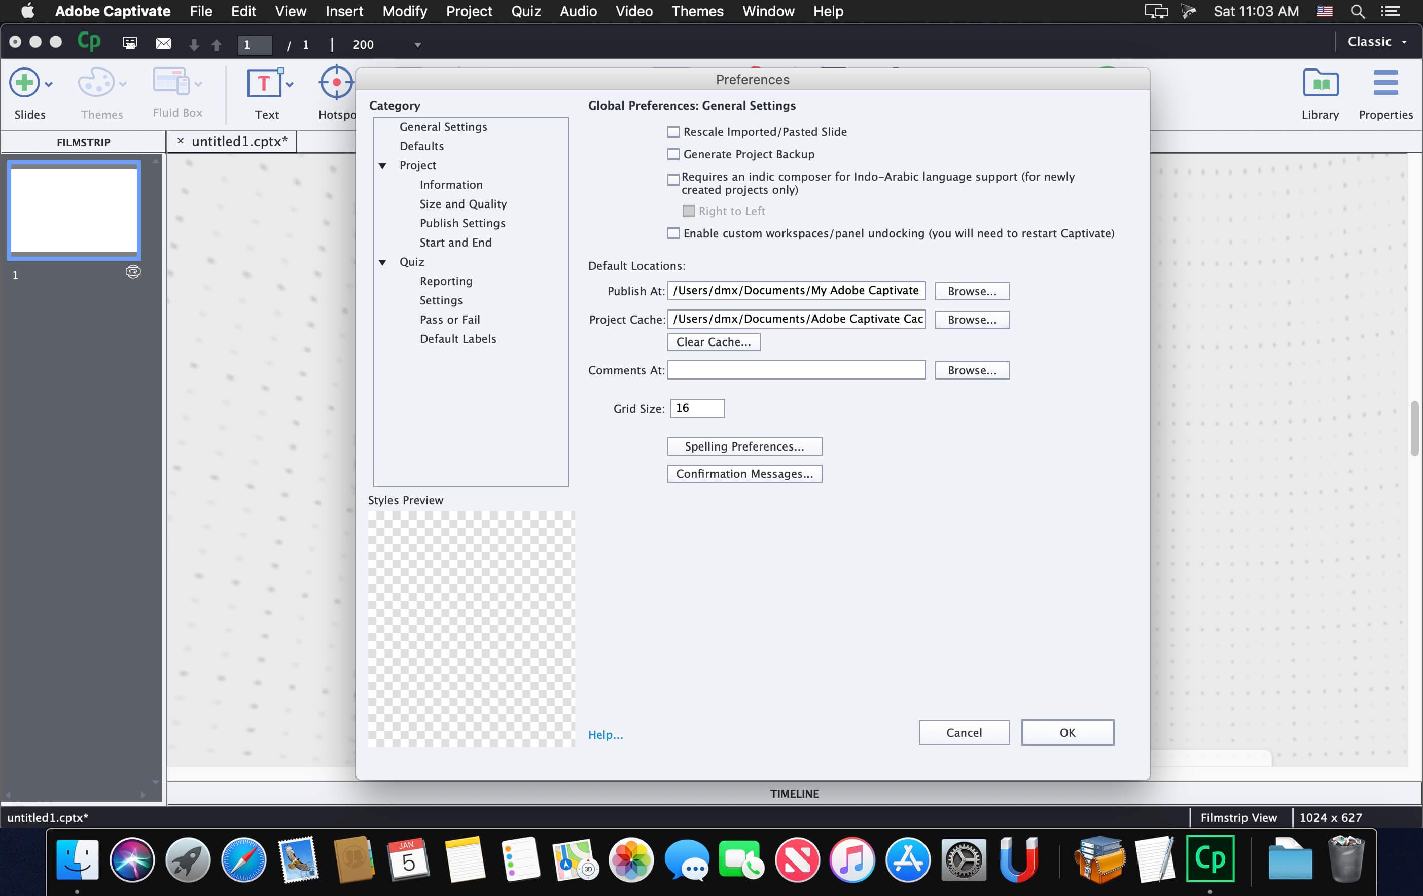Click Spotlight search icon in menu bar
The image size is (1423, 896).
(x=1358, y=11)
